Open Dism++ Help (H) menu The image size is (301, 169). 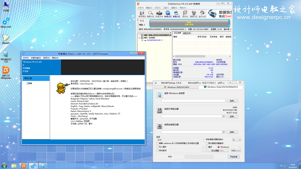55,58
